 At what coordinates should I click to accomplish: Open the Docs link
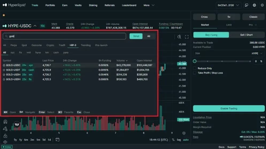click(x=221, y=147)
